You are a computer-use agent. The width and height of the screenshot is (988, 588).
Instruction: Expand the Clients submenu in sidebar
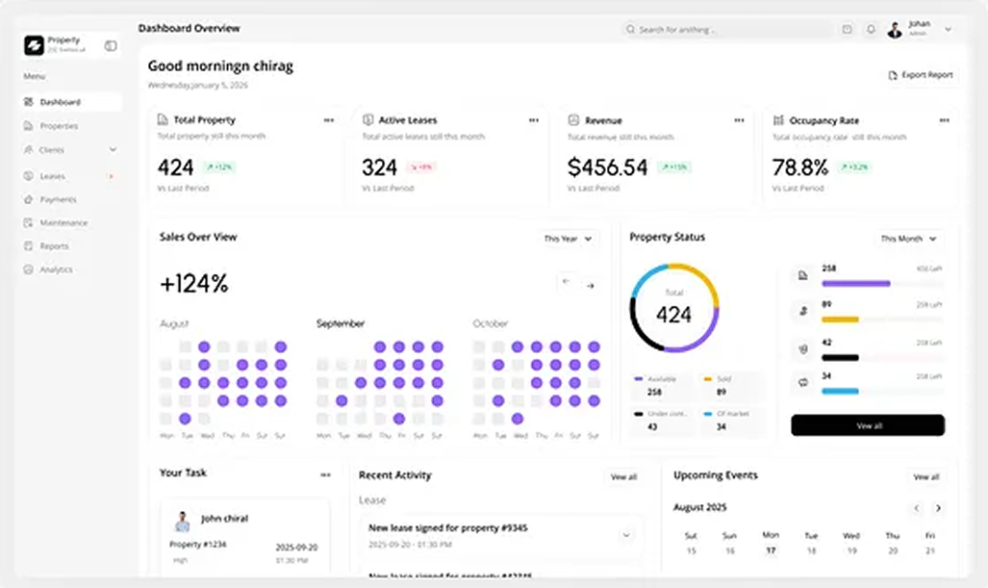113,150
